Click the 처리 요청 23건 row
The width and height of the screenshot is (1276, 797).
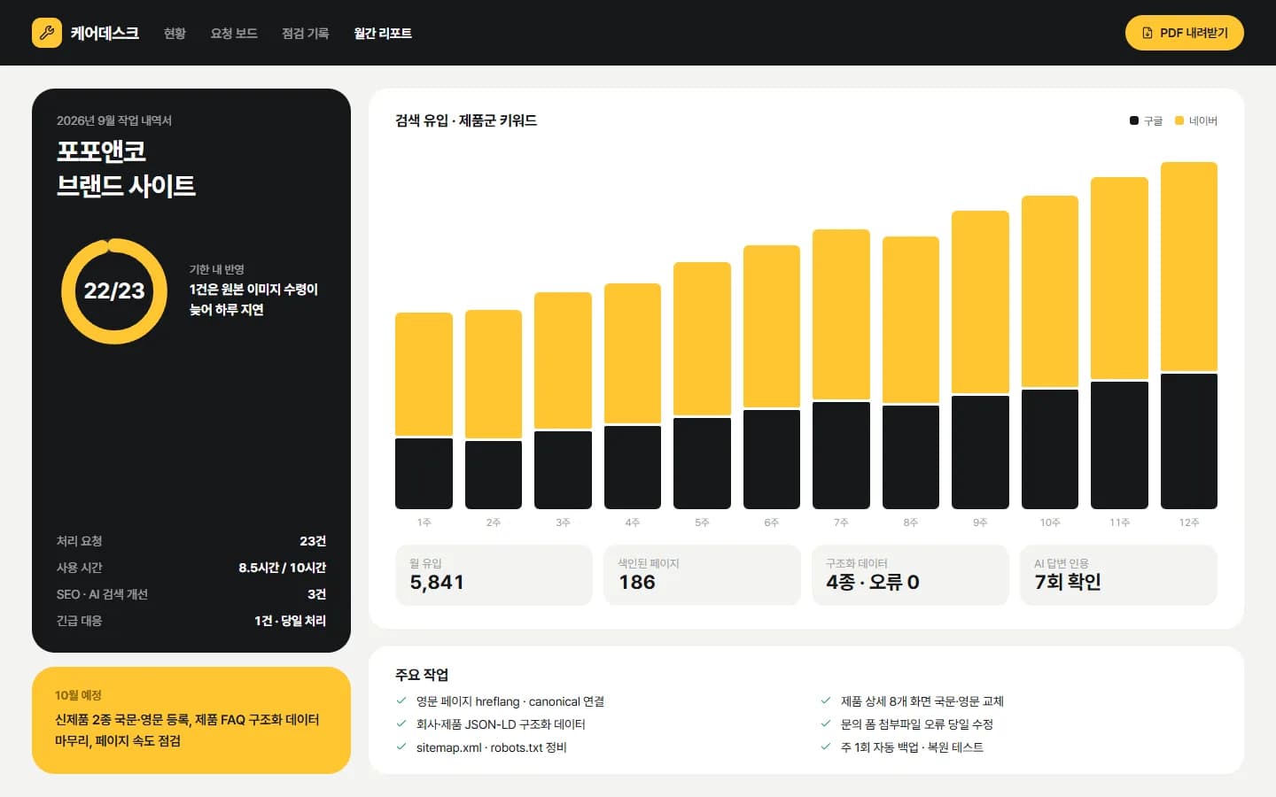click(191, 541)
